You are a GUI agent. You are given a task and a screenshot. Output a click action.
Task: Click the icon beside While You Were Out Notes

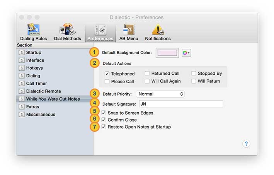tap(22, 99)
